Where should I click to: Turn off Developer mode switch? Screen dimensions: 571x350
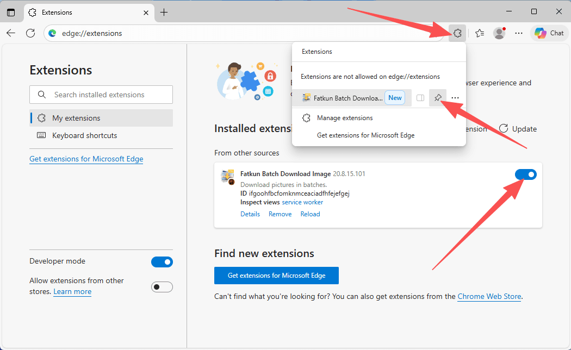(x=162, y=262)
